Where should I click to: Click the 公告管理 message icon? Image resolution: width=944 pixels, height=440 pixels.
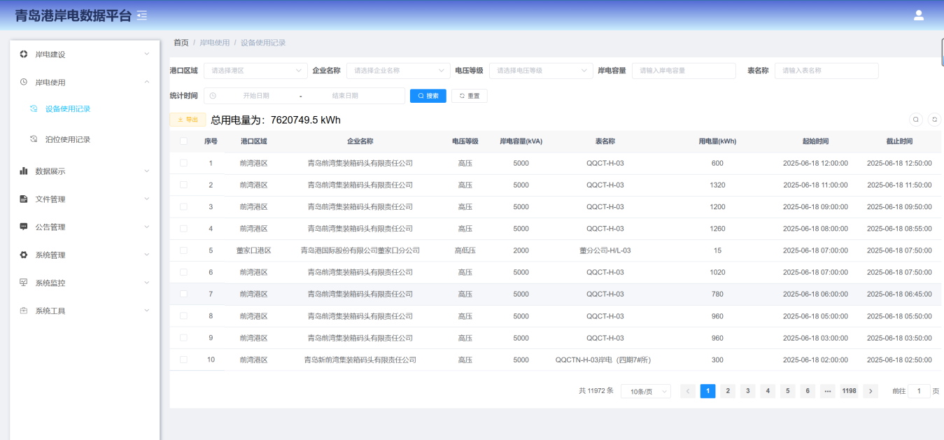tap(24, 227)
